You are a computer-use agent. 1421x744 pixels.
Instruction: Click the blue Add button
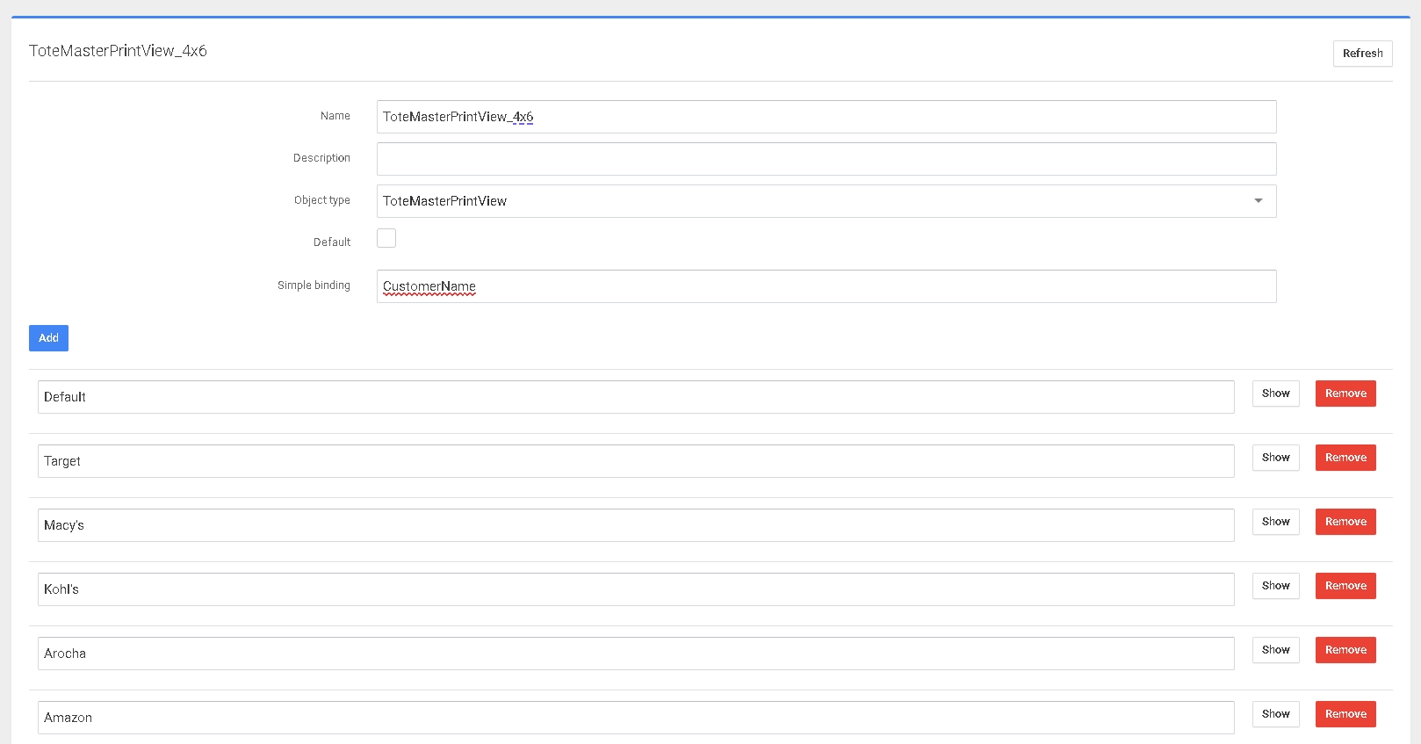pyautogui.click(x=48, y=338)
